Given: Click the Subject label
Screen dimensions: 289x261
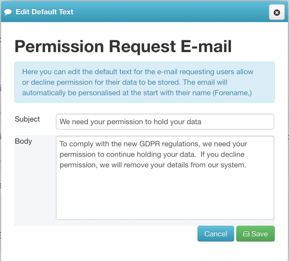Looking at the screenshot, I should [27, 119].
